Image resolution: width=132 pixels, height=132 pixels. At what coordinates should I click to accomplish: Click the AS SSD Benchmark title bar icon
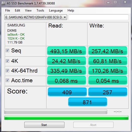pyautogui.click(x=3, y=3)
